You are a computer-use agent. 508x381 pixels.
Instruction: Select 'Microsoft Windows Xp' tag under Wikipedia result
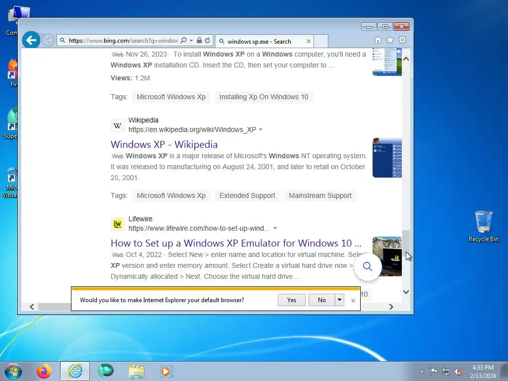(171, 195)
